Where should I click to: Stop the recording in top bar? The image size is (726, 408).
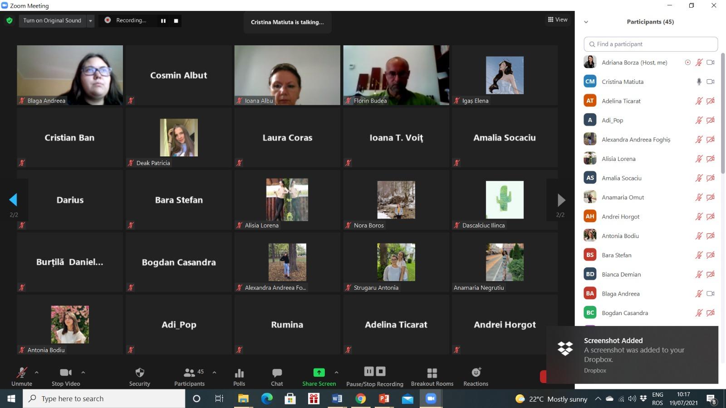[176, 20]
